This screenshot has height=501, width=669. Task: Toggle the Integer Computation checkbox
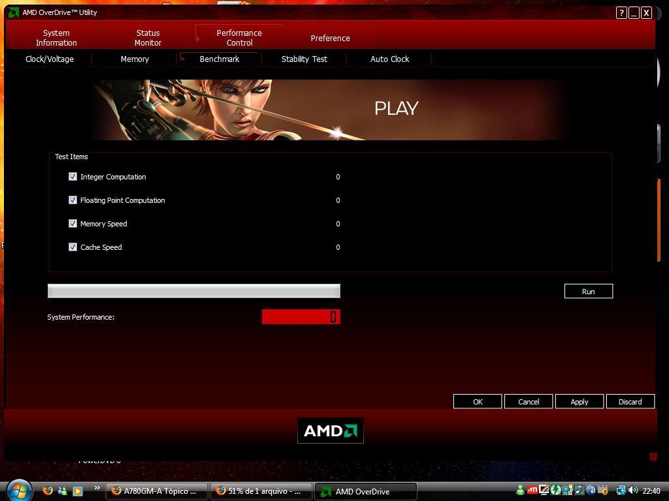point(73,176)
